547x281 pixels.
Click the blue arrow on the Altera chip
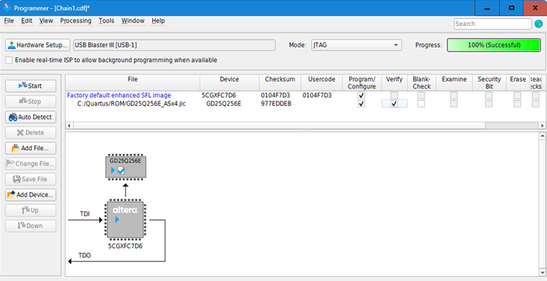point(117,220)
